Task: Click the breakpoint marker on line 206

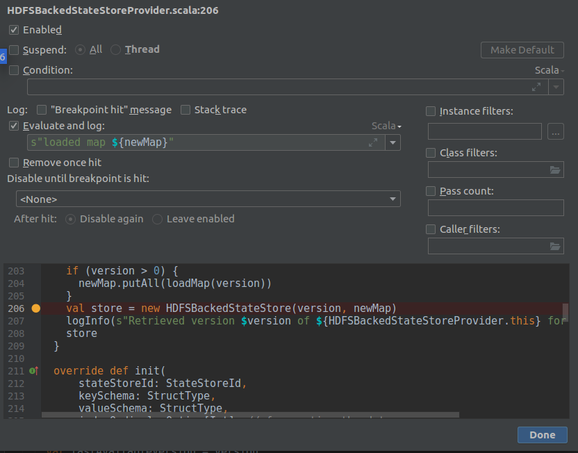Action: (x=35, y=308)
